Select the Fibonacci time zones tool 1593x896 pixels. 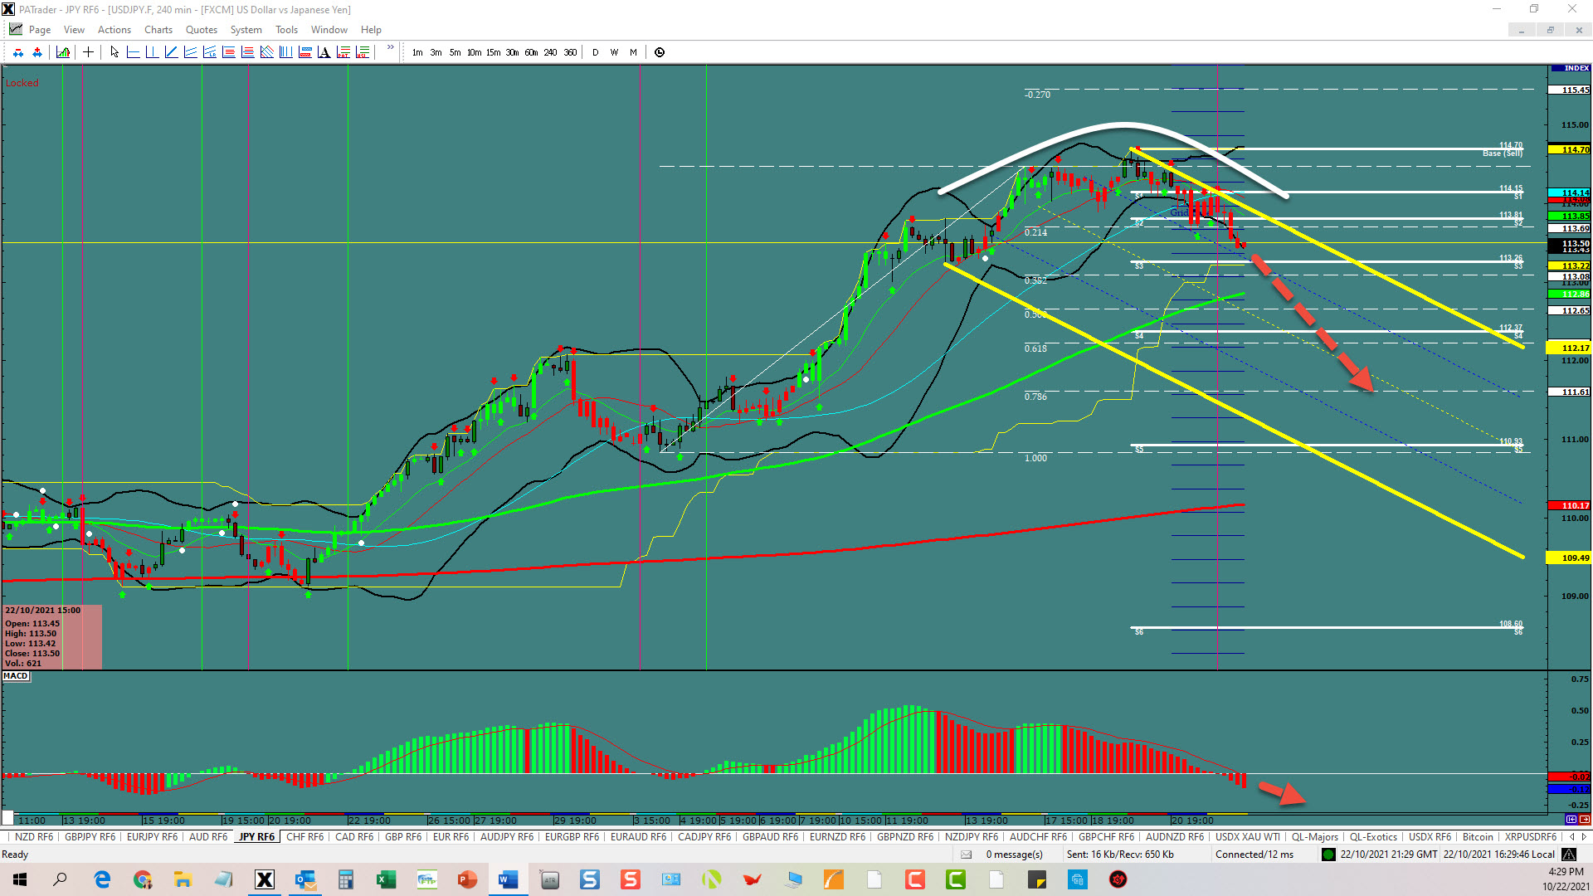click(x=285, y=52)
